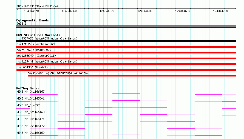The image size is (244, 139).
Task: Open transcript NEK6|NM_001145001
Action: pyautogui.click(x=30, y=98)
